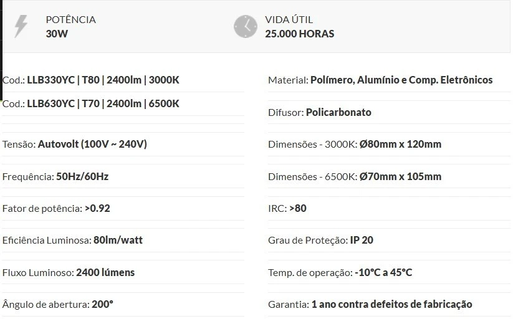Select the Eficiência Luminosa 80lm/watt row

pyautogui.click(x=72, y=240)
